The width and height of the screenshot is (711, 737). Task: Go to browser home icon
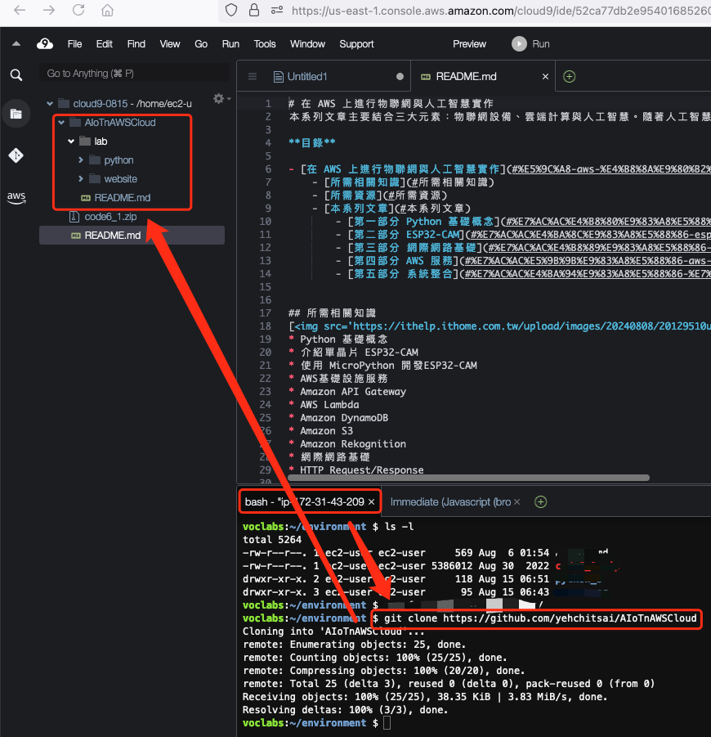coord(108,10)
